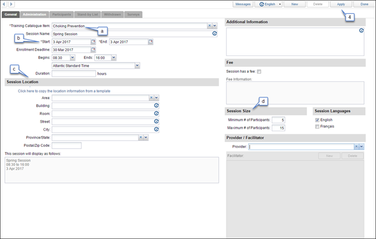Open the Province/State dropdown
The image size is (376, 239).
146,137
